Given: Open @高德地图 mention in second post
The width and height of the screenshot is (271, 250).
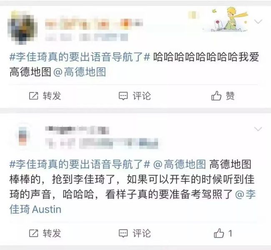Looking at the screenshot, I should (x=180, y=164).
